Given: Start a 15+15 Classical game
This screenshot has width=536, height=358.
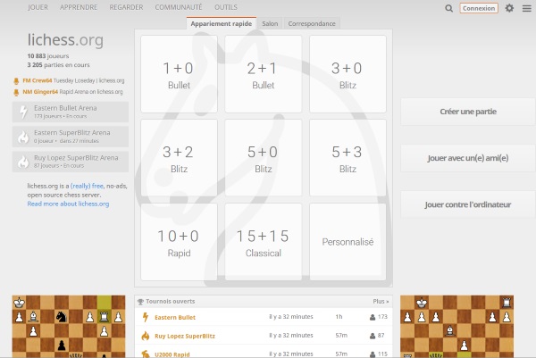Looking at the screenshot, I should (x=264, y=242).
